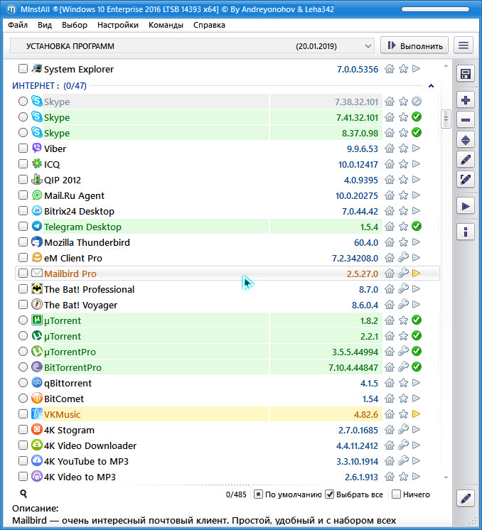Click home icon for Mozilla Thunderbird
Viewport: 482px width, 530px height.
click(390, 242)
